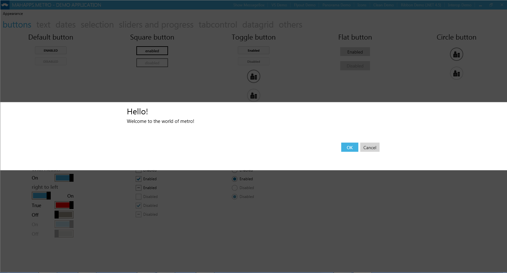The width and height of the screenshot is (507, 273).
Task: Toggle the blue On switch below header
Action: [64, 178]
